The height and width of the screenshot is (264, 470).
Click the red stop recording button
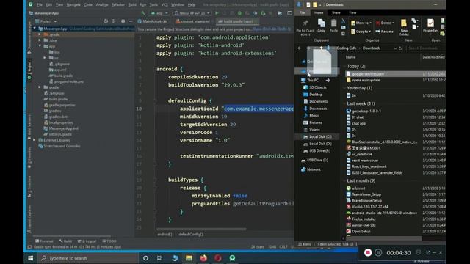click(x=368, y=252)
